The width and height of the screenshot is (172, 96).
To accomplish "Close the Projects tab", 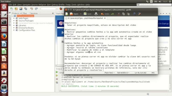I will pyautogui.click(x=21, y=13).
